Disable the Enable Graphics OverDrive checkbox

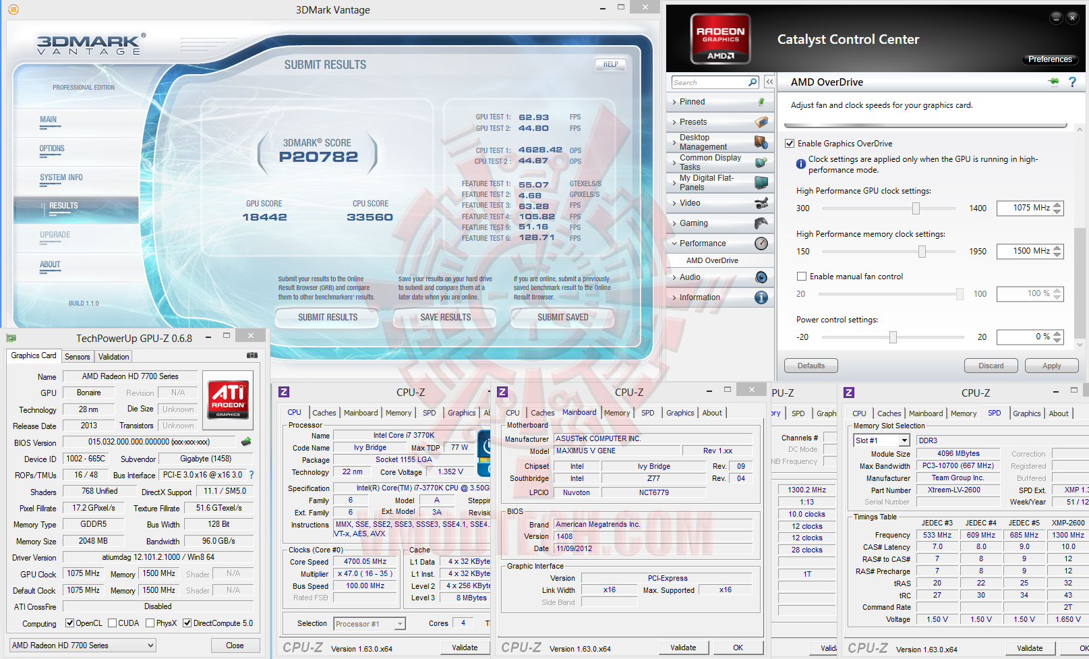click(x=790, y=144)
